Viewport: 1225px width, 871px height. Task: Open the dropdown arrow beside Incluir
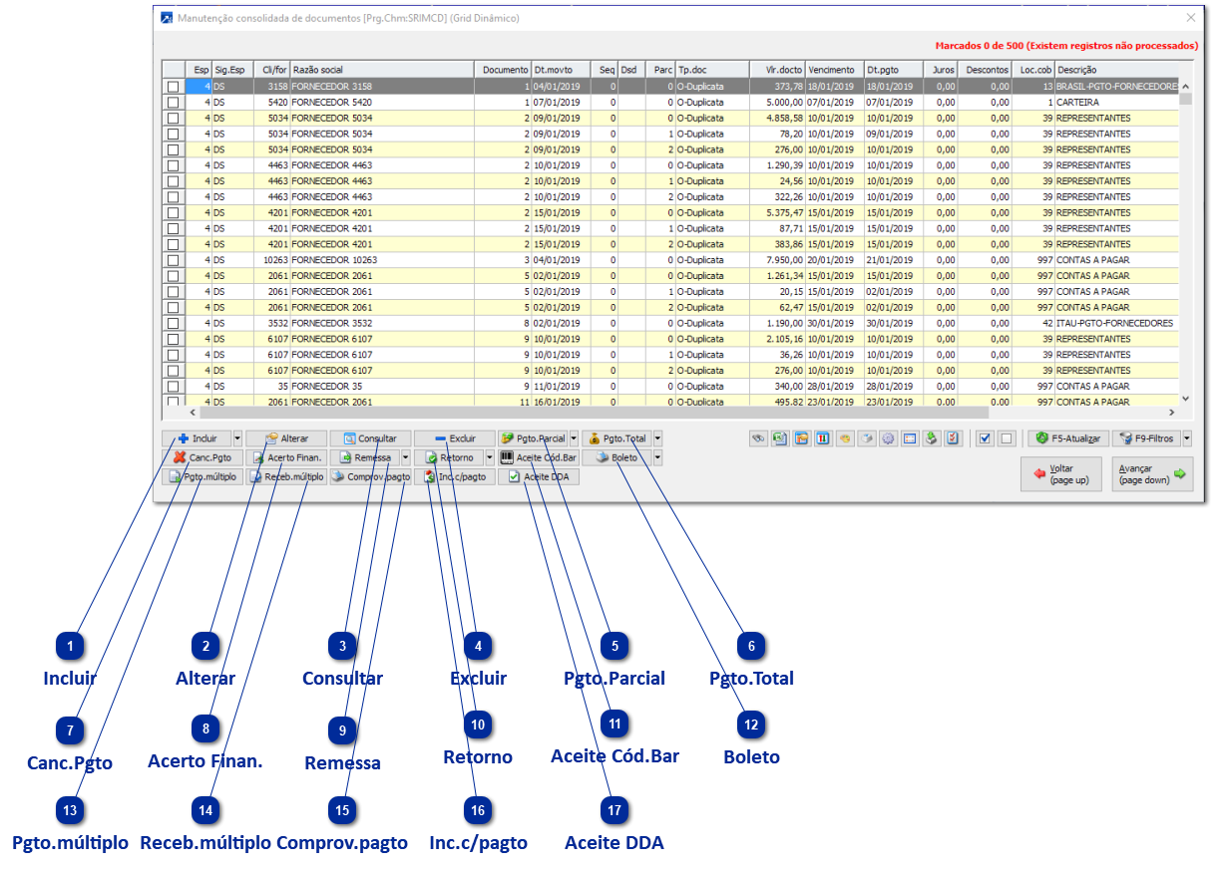(x=236, y=438)
